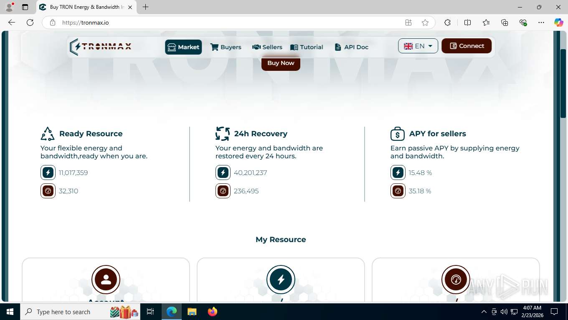Open Edge Settings and more menu
The height and width of the screenshot is (320, 568).
541,22
